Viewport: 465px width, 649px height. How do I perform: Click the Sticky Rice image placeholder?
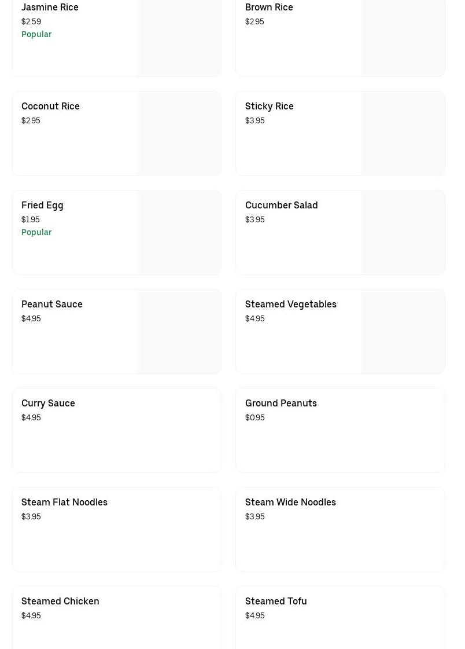tap(403, 133)
